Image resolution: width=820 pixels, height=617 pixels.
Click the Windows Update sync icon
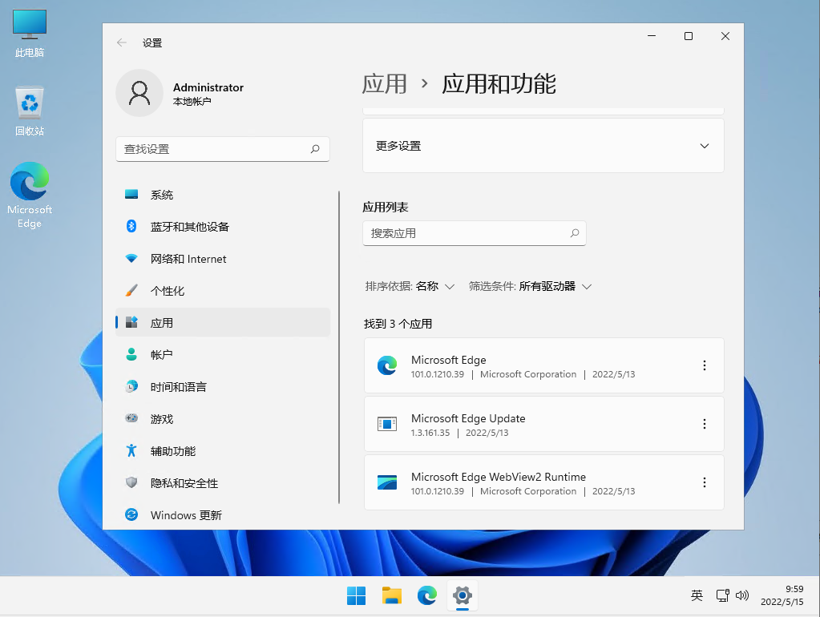pos(131,514)
